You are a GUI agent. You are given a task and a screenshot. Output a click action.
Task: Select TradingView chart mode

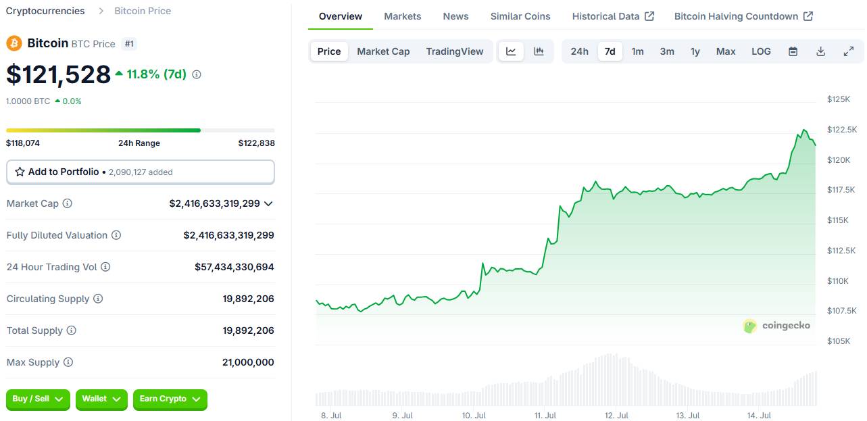point(455,51)
